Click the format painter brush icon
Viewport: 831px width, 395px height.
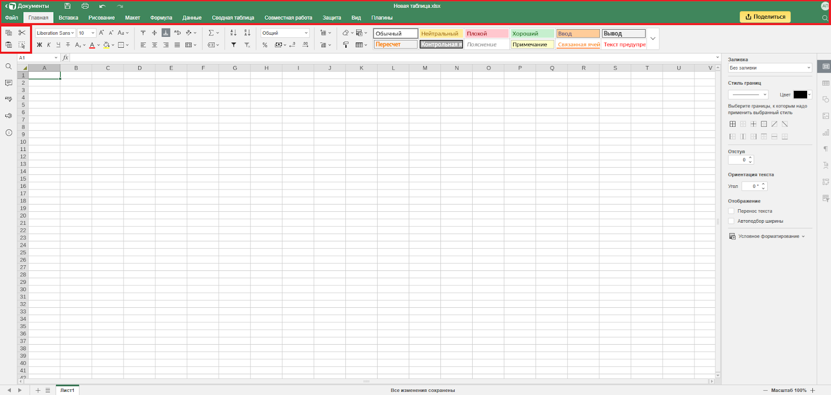pos(345,45)
